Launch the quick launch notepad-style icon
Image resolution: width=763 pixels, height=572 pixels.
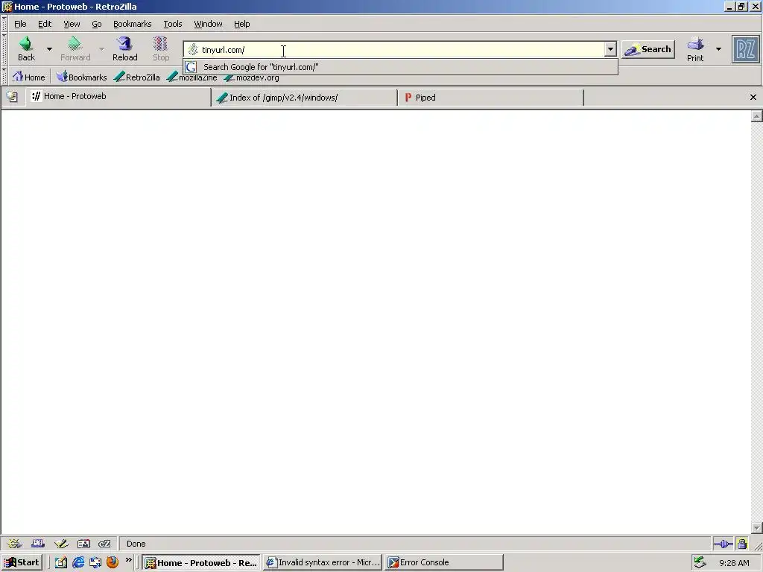click(x=60, y=562)
